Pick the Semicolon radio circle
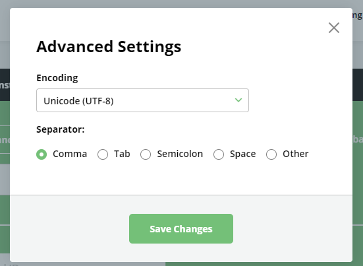This screenshot has width=363, height=266. (x=146, y=154)
